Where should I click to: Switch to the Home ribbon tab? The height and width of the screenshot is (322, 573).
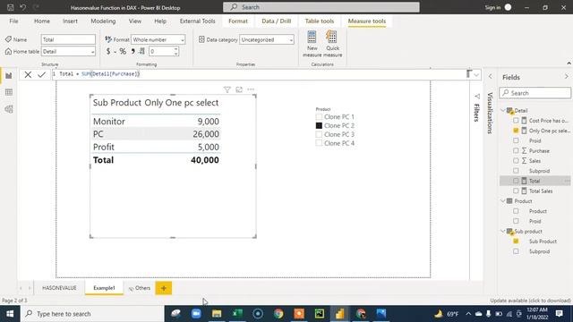click(42, 21)
